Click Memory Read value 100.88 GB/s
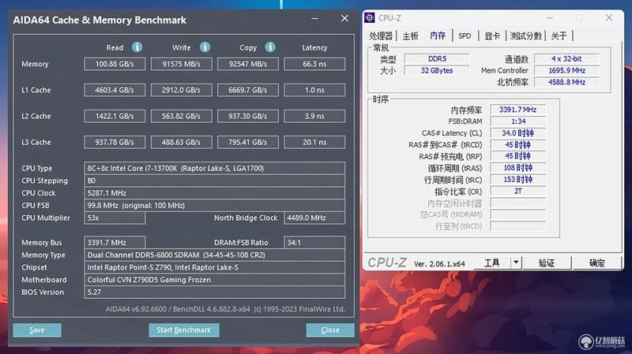632x354 pixels. click(x=115, y=64)
